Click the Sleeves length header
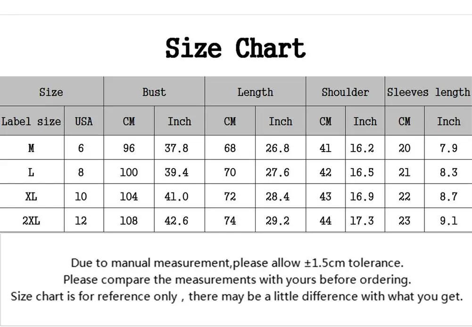Viewport: 472px width, 327px height. tap(428, 92)
